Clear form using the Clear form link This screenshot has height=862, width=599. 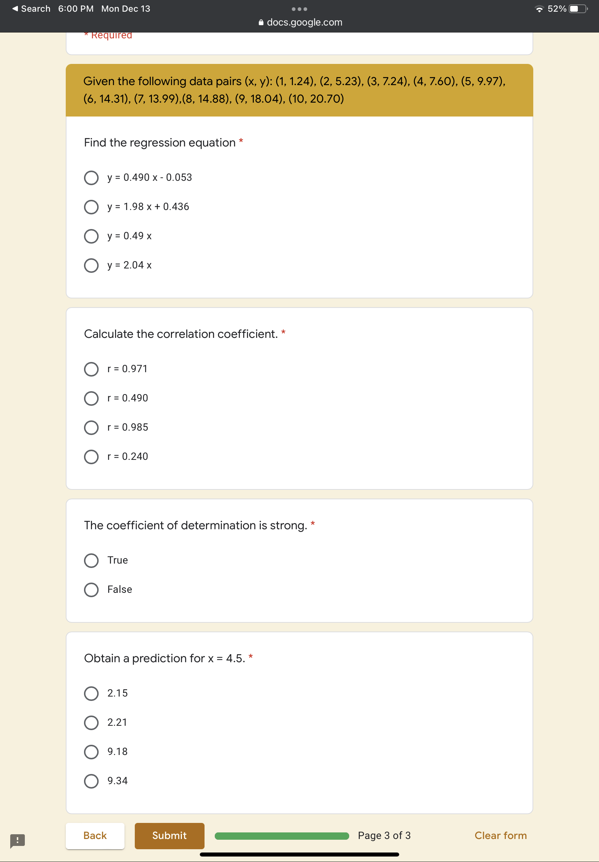(501, 835)
